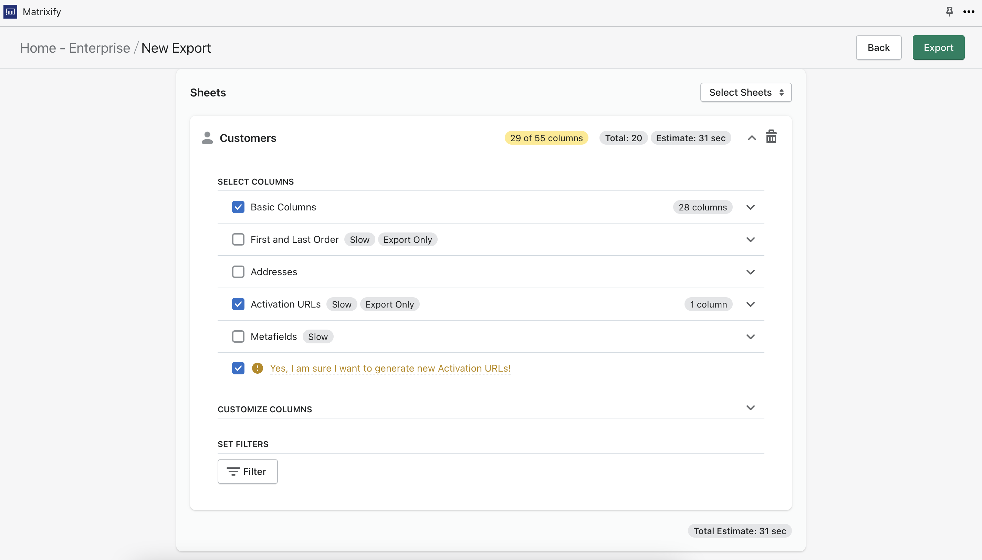Image resolution: width=982 pixels, height=560 pixels.
Task: Click the warning icon beside Activation URLs confirmation
Action: click(x=257, y=368)
